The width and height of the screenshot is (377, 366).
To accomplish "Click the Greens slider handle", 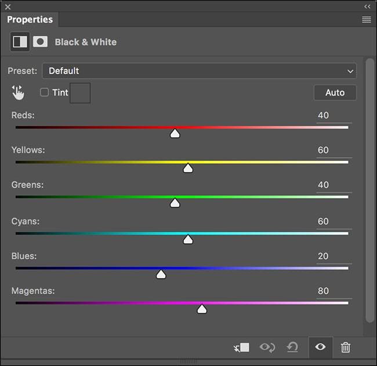I will point(175,203).
